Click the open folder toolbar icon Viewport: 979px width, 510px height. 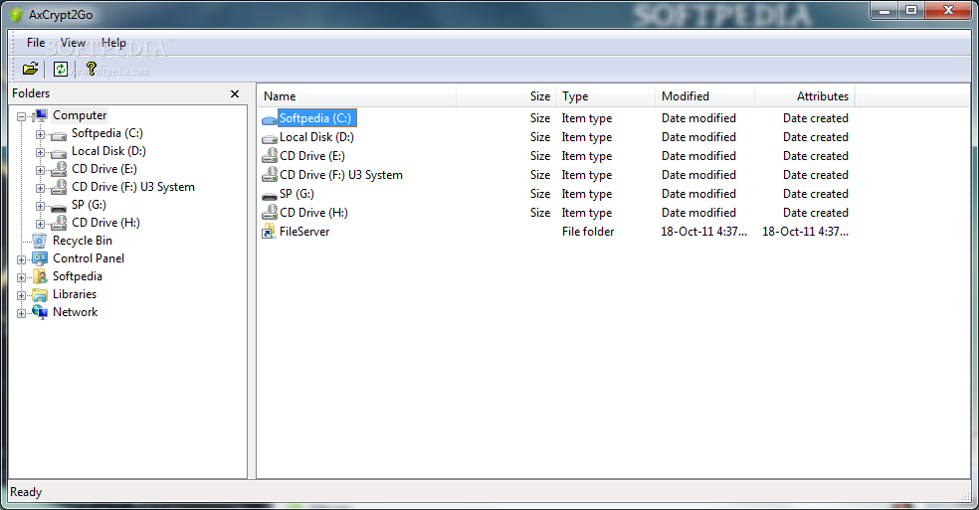pyautogui.click(x=31, y=69)
